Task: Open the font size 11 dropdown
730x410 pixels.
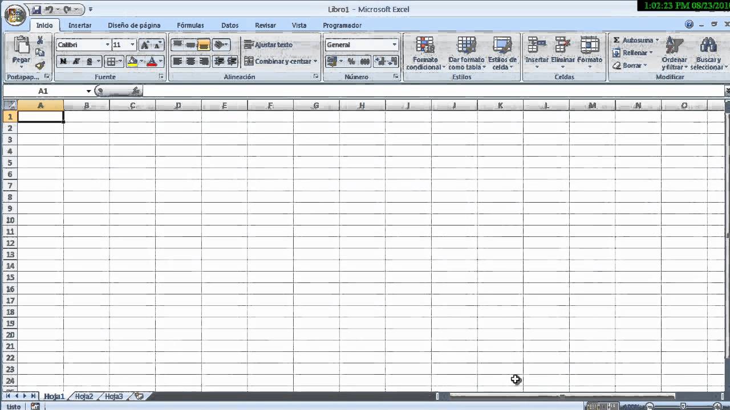Action: (x=133, y=45)
